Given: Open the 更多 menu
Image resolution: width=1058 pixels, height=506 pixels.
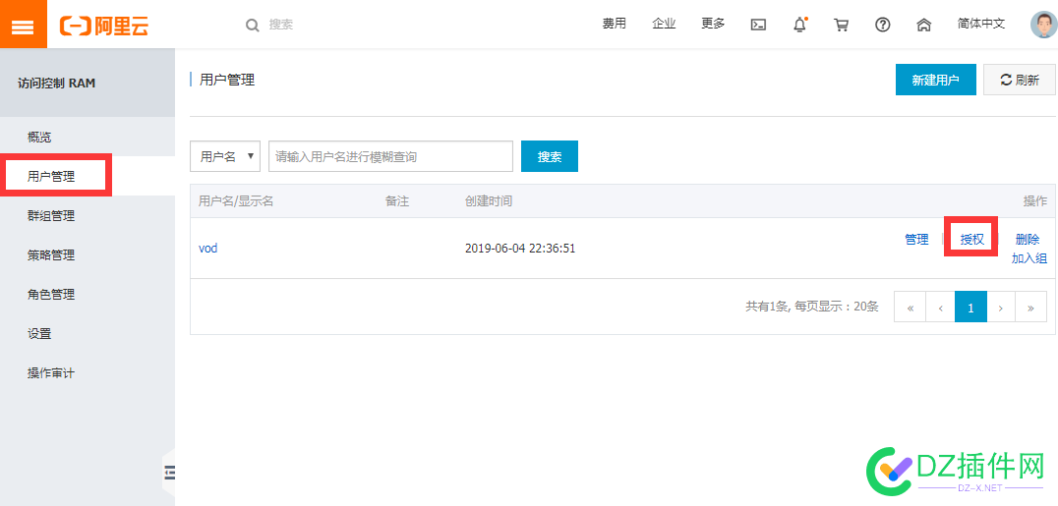Looking at the screenshot, I should (713, 24).
